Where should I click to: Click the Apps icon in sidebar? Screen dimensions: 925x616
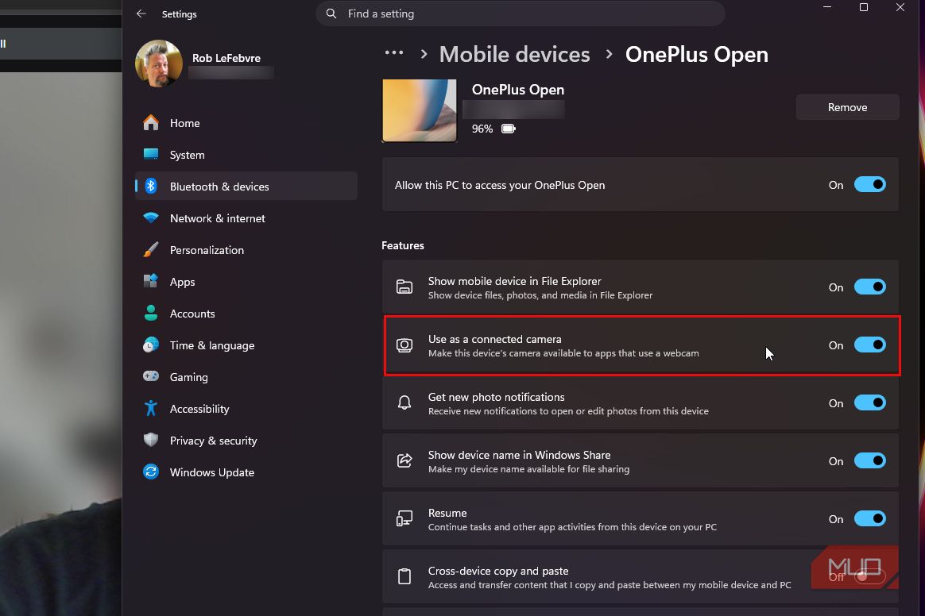click(151, 281)
